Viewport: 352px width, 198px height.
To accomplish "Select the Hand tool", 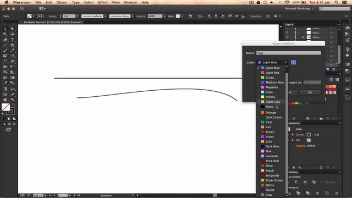I will click(x=5, y=100).
